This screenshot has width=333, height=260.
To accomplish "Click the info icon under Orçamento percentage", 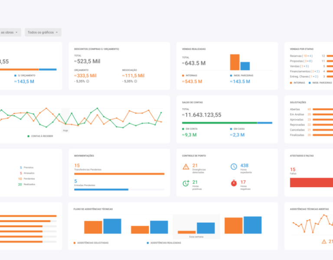I will 87,81.
